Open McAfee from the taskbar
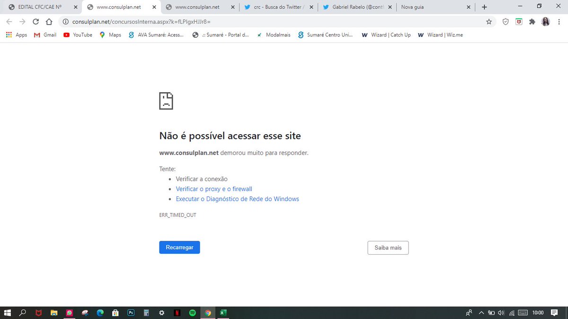The width and height of the screenshot is (568, 319). pyautogui.click(x=38, y=312)
